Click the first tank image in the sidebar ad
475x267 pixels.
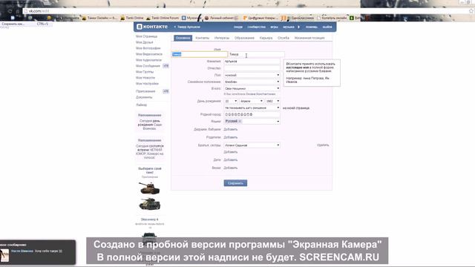[149, 188]
